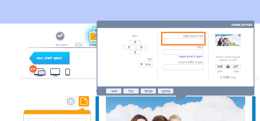Click the קישור link input field

[x=183, y=52]
